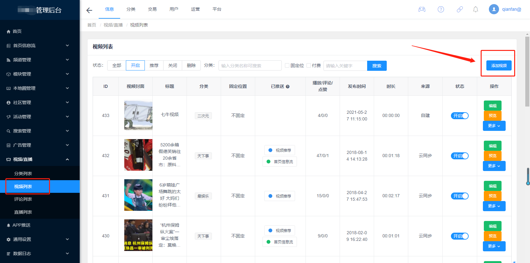
Task: Open the help question mark icon
Action: pos(441,9)
